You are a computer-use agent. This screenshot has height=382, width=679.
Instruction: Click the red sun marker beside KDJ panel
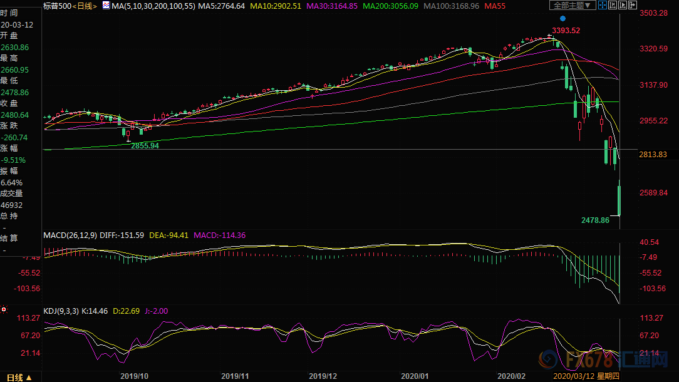(x=4, y=309)
